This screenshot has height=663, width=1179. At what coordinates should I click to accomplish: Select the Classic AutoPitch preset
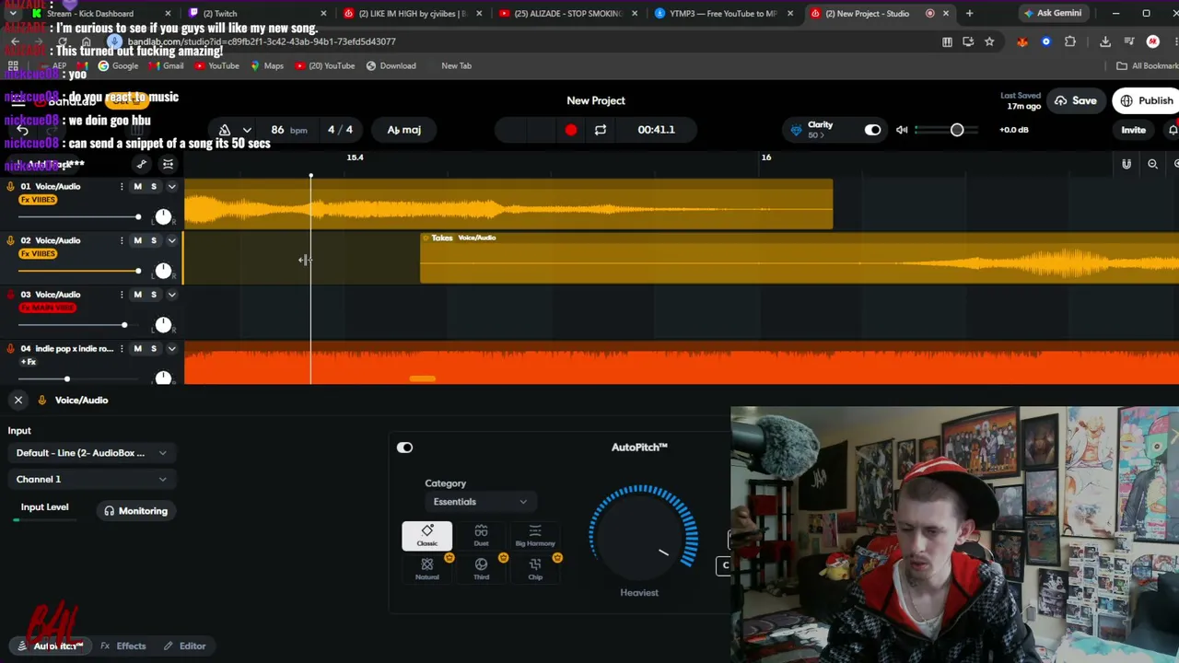426,535
